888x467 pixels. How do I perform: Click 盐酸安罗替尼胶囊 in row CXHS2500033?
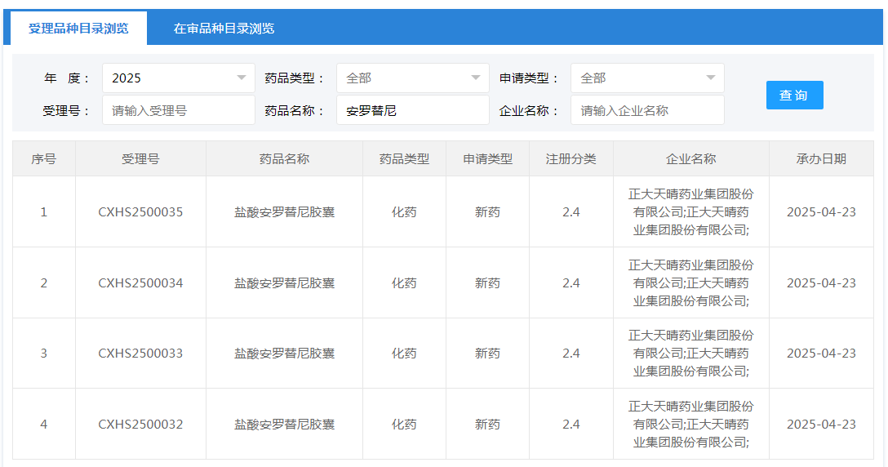click(x=284, y=353)
